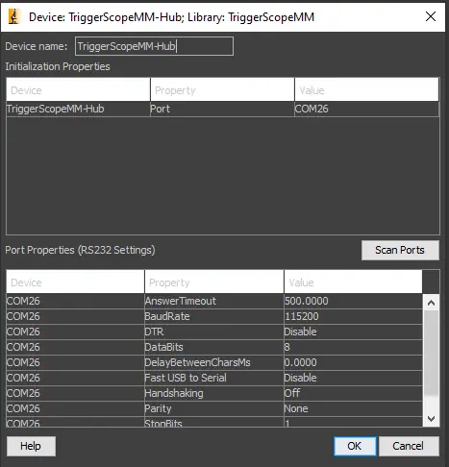
Task: Click the Value column header in Initialization Properties
Action: click(x=366, y=90)
